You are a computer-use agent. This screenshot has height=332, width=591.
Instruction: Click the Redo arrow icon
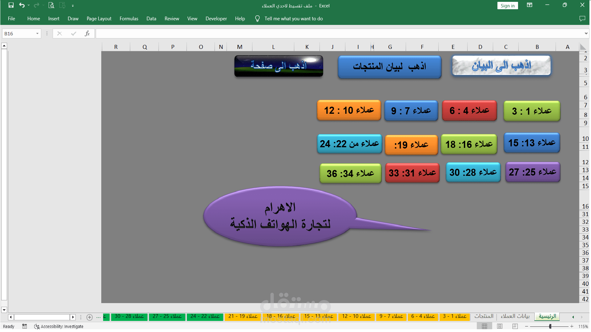click(36, 5)
